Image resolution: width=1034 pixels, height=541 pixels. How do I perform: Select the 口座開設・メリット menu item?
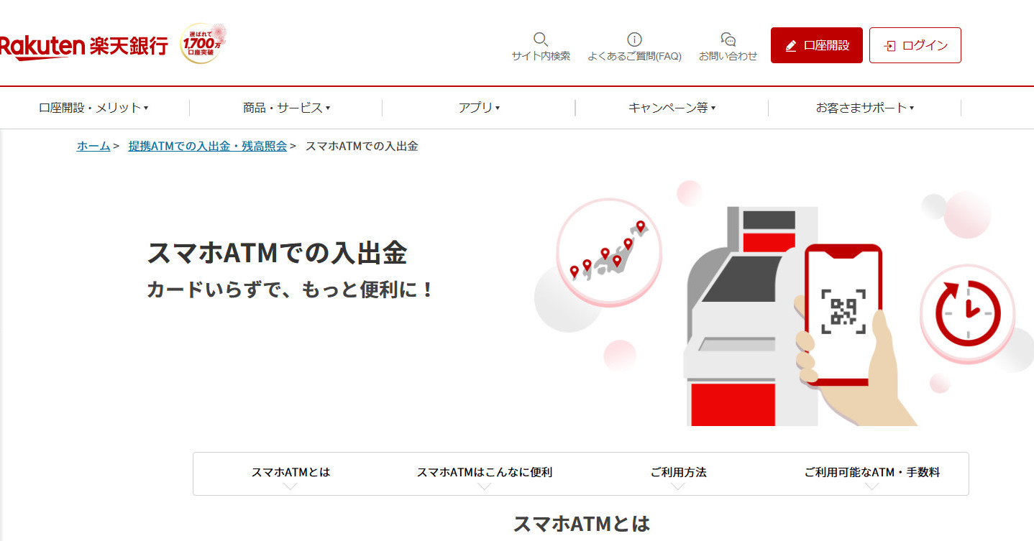[92, 108]
